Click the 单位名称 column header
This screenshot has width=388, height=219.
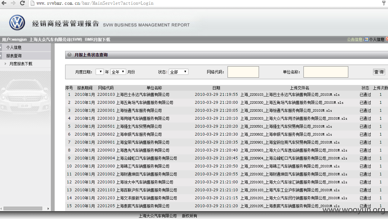pyautogui.click(x=154, y=88)
